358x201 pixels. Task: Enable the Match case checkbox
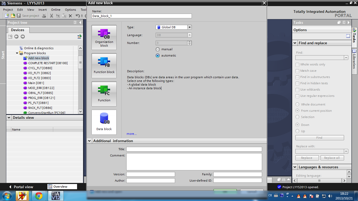pyautogui.click(x=297, y=71)
